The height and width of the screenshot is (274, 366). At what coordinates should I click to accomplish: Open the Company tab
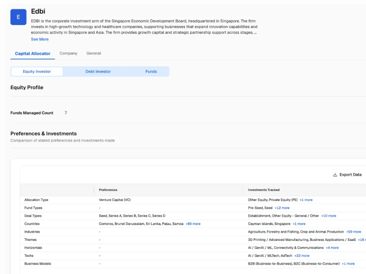tap(68, 53)
